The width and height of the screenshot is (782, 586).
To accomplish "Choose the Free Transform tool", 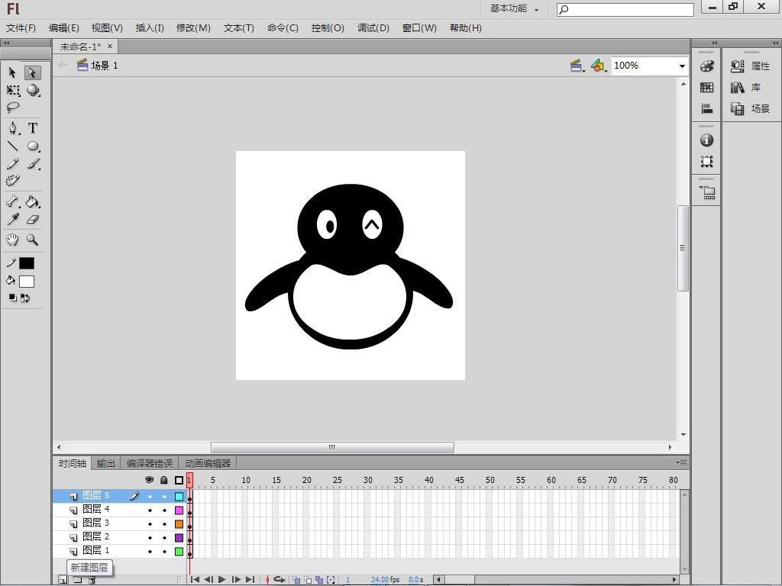I will click(13, 90).
